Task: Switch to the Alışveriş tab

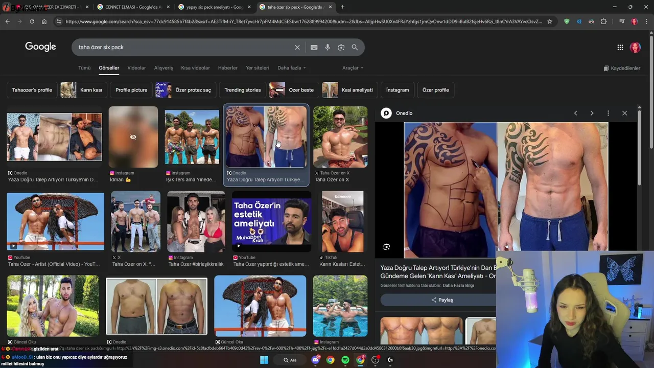Action: tap(163, 68)
